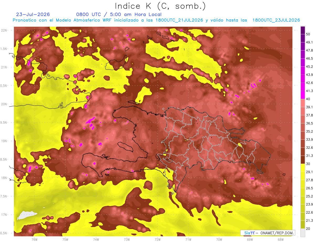
Task: Click the 'Indice K (C, somb.)' title
Action: pos(160,6)
